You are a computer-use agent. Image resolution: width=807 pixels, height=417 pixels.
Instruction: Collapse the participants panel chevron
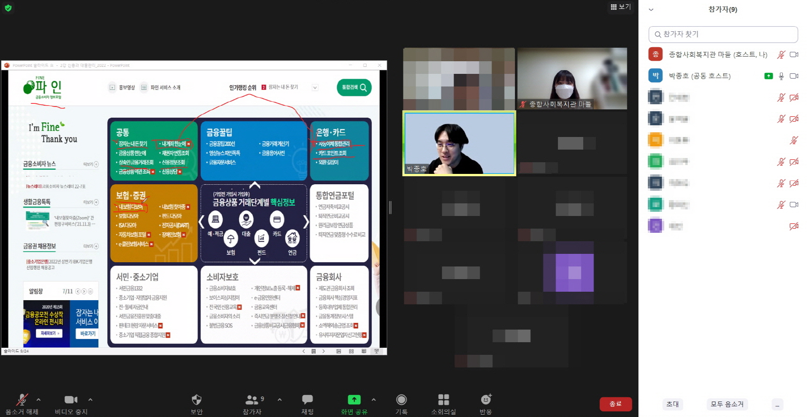coord(651,9)
